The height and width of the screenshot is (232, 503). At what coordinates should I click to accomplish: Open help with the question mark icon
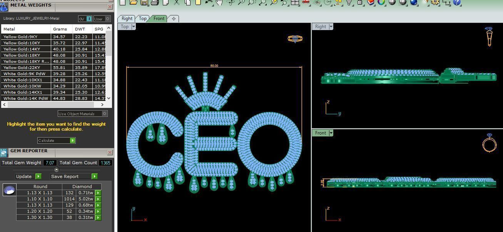pyautogui.click(x=457, y=2)
